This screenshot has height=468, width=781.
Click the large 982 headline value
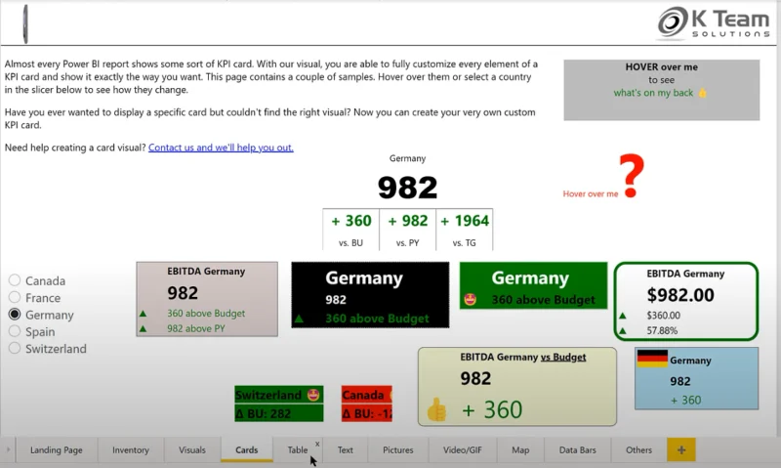pos(407,188)
